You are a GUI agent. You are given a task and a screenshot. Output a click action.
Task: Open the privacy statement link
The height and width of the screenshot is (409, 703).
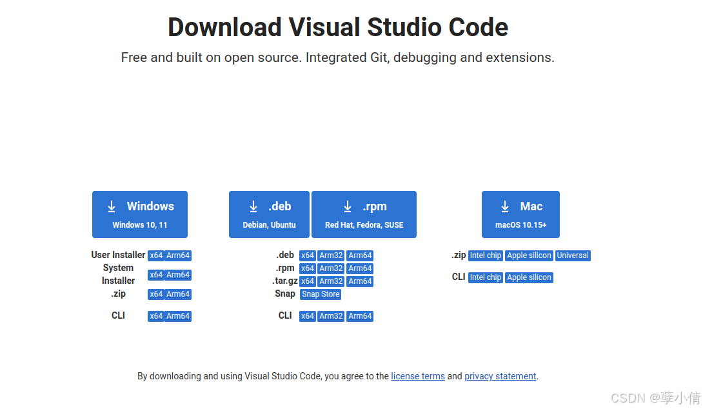click(x=500, y=376)
